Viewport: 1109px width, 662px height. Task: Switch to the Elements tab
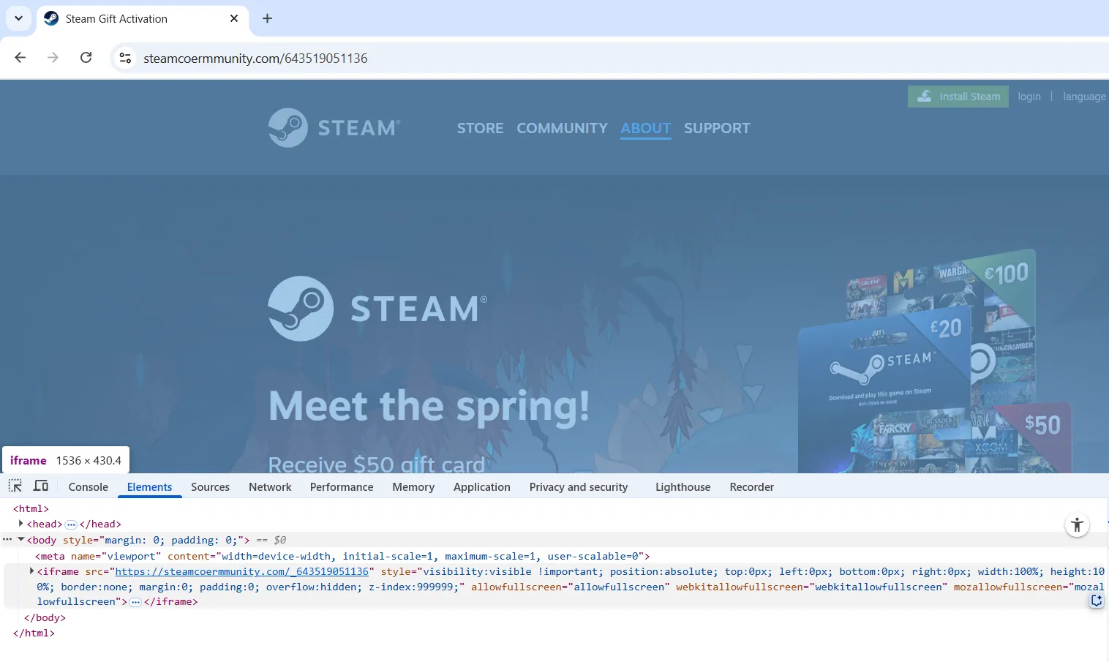coord(150,487)
